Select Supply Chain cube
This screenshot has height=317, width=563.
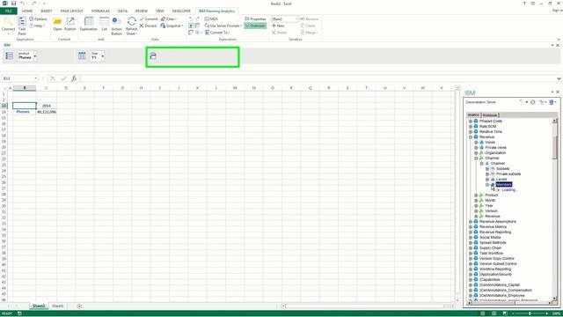(490, 248)
